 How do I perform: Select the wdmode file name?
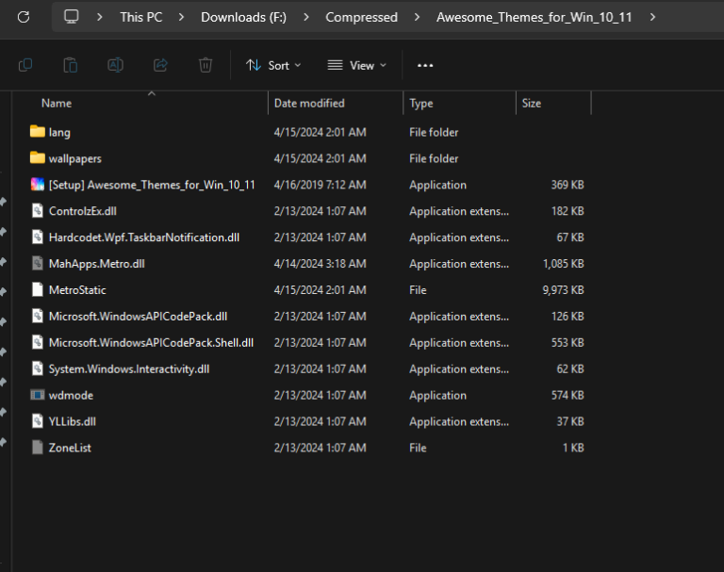pyautogui.click(x=71, y=395)
